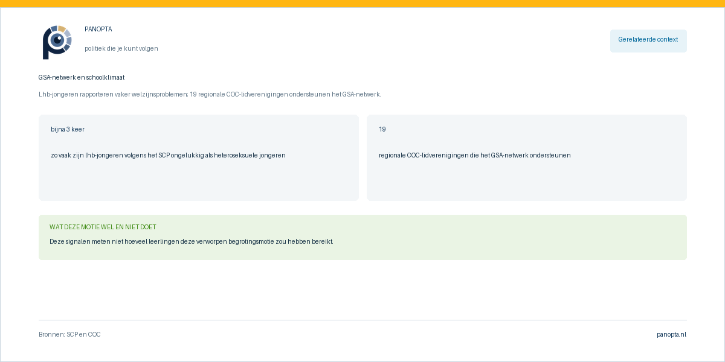725x362 pixels.
Task: Click the footer divider line
Action: pyautogui.click(x=362, y=320)
